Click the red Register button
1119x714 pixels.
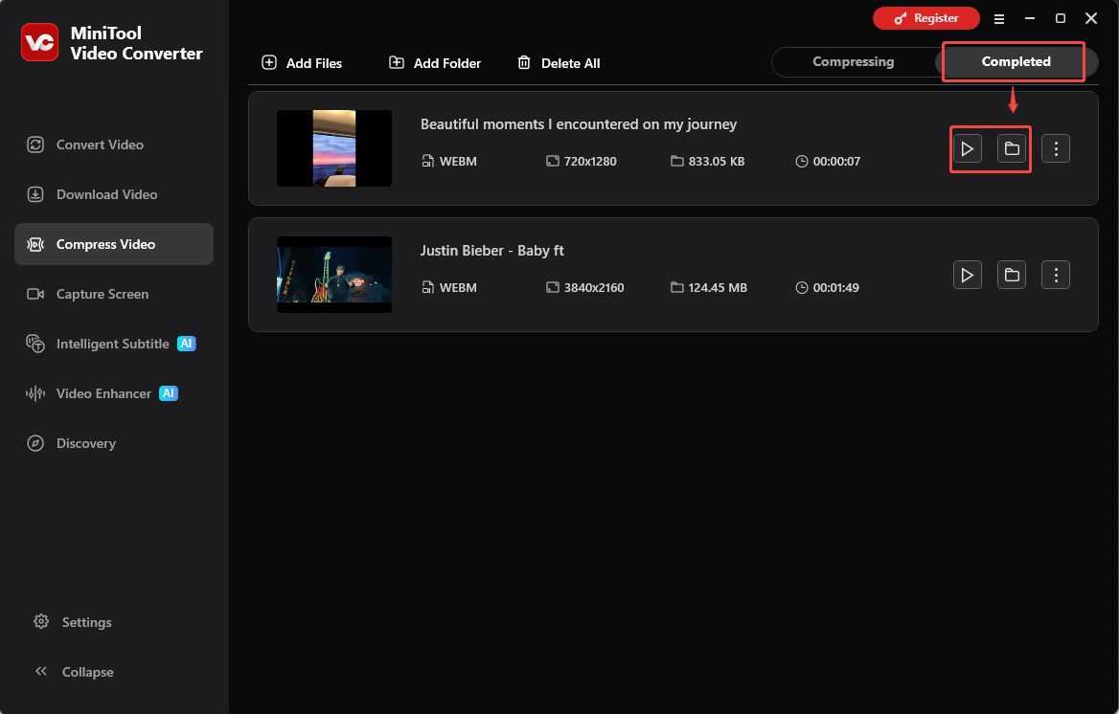tap(926, 18)
